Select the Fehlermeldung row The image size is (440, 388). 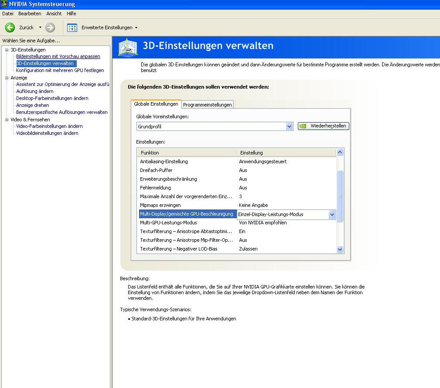(236, 188)
